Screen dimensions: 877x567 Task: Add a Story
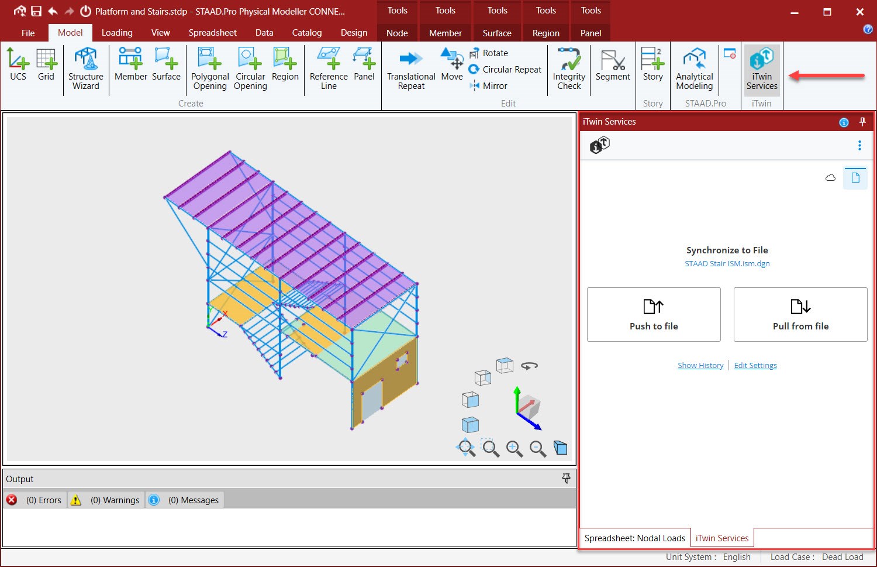[x=652, y=64]
